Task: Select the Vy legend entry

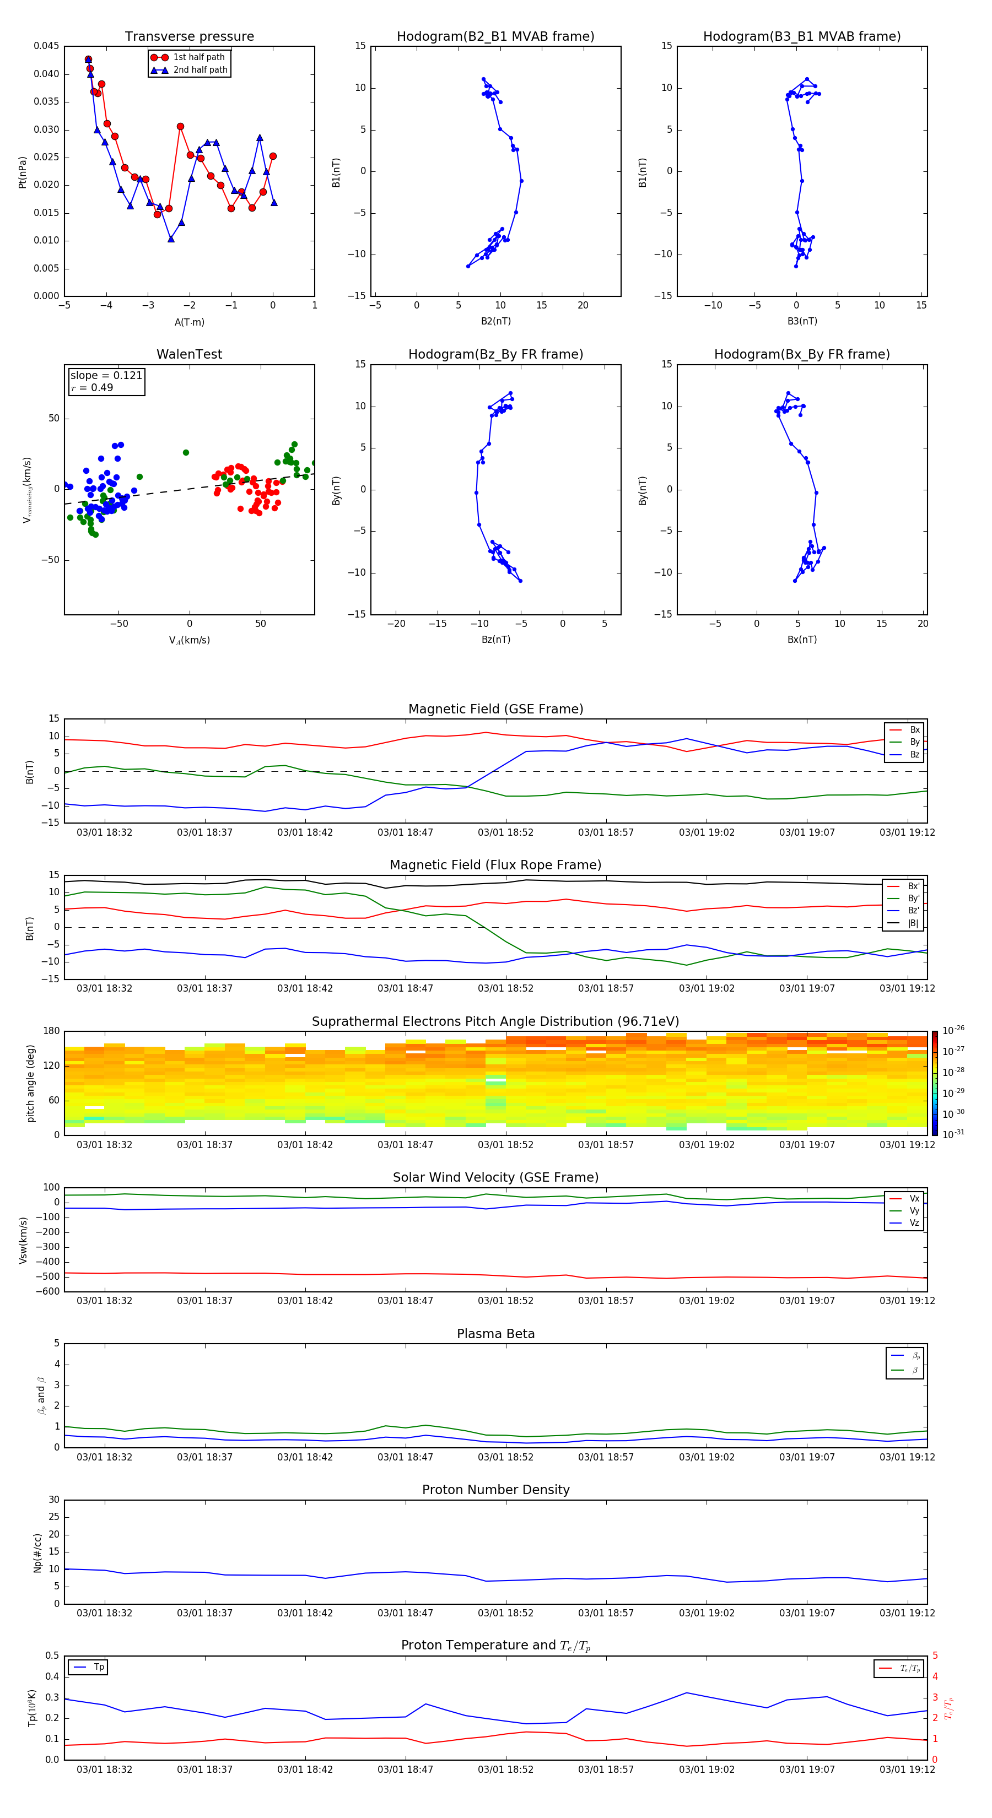Action: [904, 1210]
